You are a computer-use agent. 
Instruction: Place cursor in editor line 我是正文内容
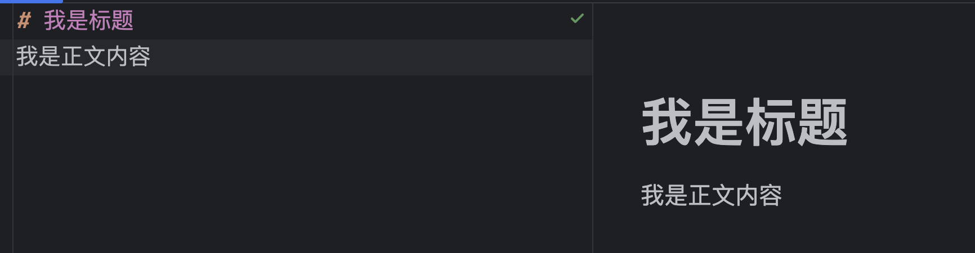83,57
